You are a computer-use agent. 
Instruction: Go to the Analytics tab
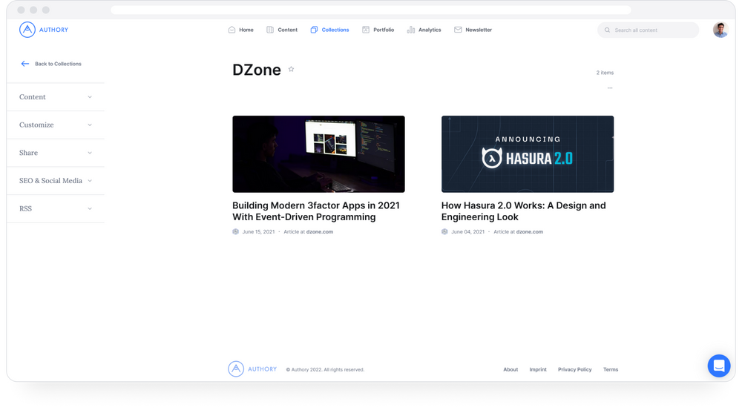(424, 30)
